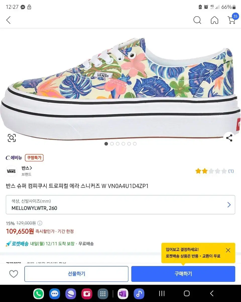Open the phone app in the dock
The width and height of the screenshot is (241, 302).
(39, 293)
